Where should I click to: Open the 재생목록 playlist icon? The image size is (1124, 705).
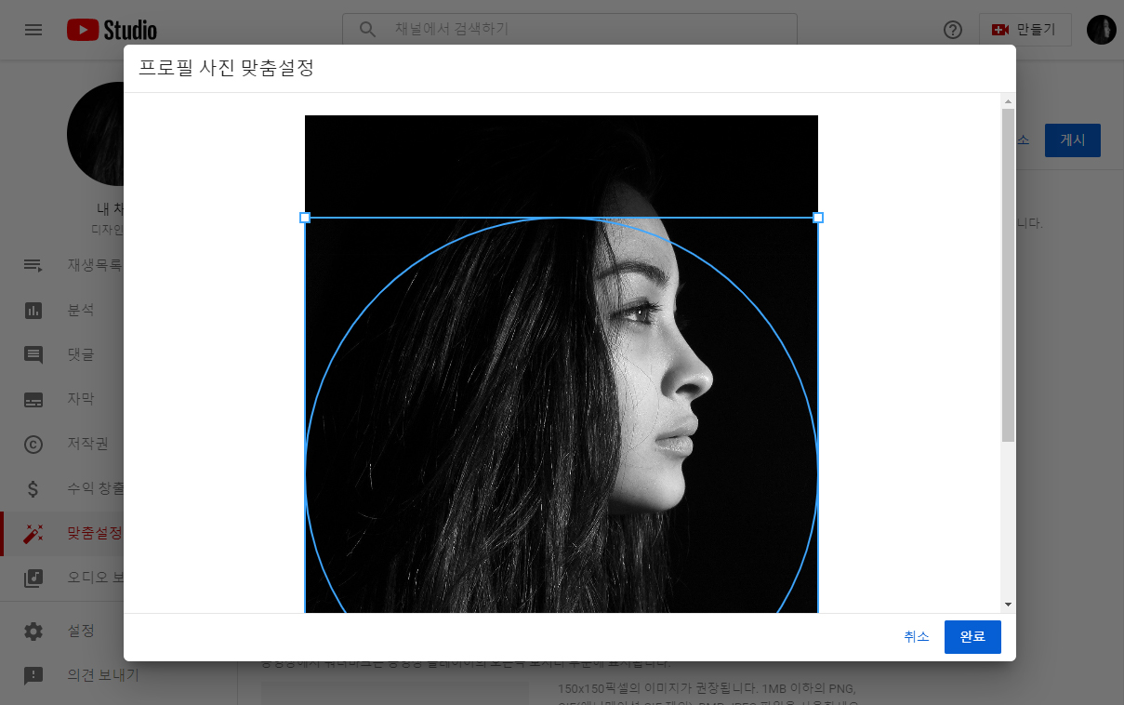(33, 265)
